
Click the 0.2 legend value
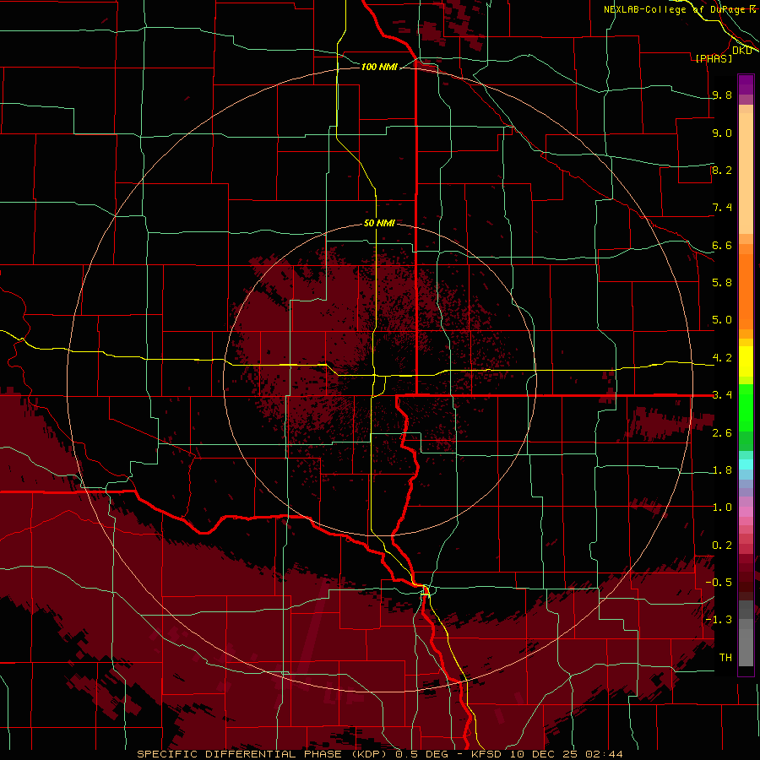tap(722, 546)
